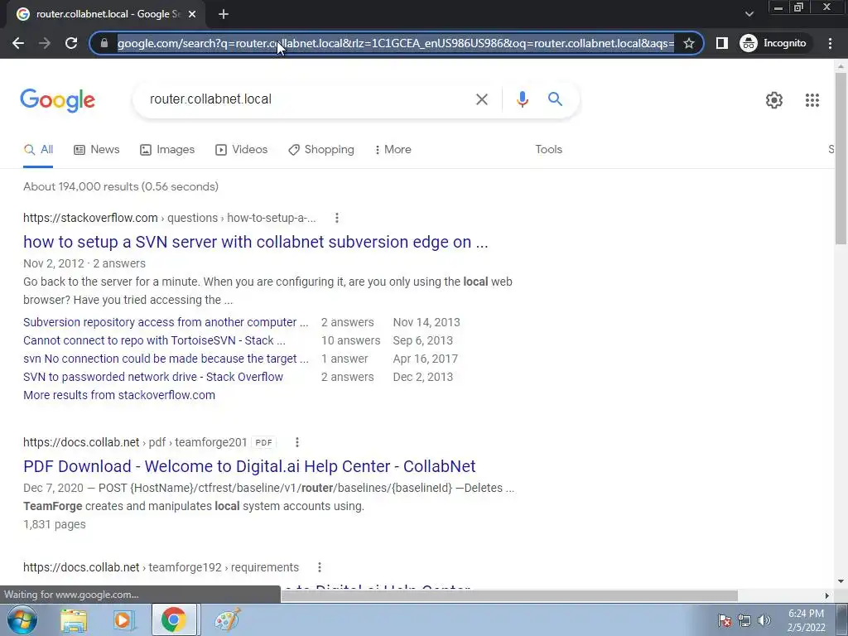Screen dimensions: 848x636
Task: Click the network tray icon
Action: 744,619
